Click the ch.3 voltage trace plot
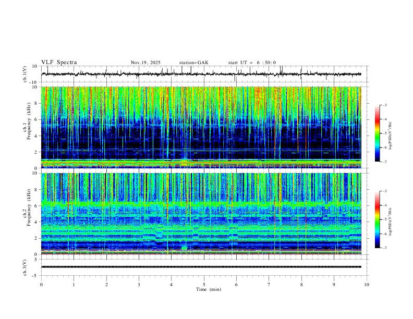The height and width of the screenshot is (319, 413). [x=201, y=267]
